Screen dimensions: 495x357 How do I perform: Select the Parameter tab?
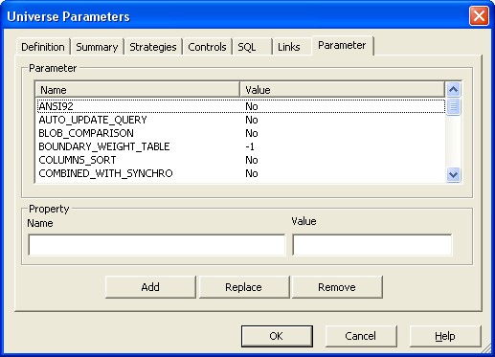342,46
